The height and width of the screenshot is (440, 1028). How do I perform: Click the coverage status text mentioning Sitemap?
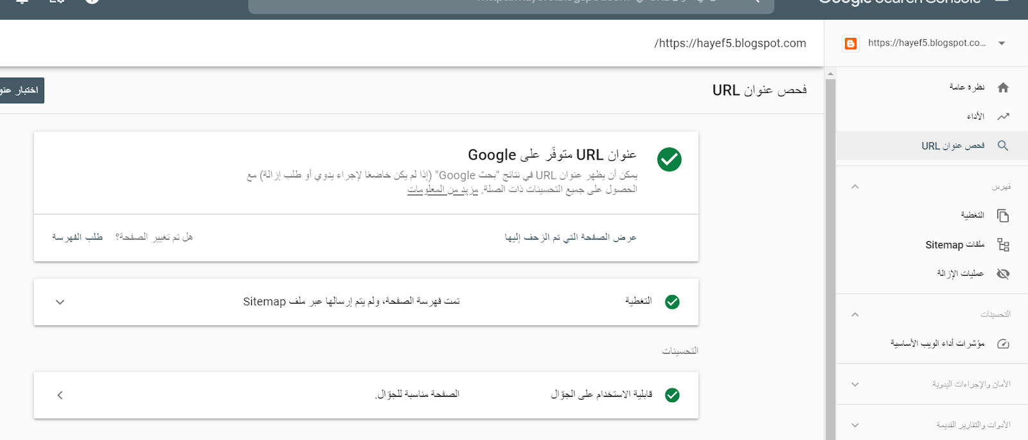(x=351, y=301)
